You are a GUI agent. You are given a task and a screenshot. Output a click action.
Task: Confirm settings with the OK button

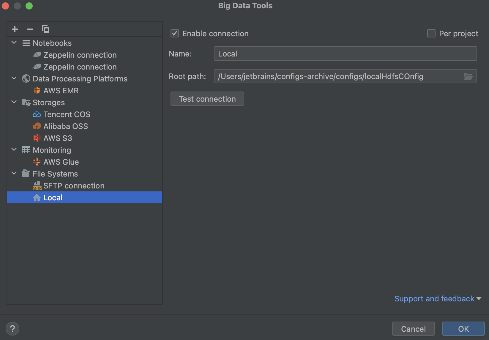tap(463, 329)
